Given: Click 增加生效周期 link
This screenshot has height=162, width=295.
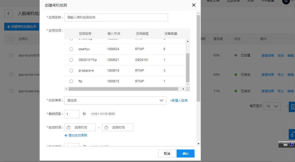Looking at the screenshot, I should pyautogui.click(x=78, y=135).
